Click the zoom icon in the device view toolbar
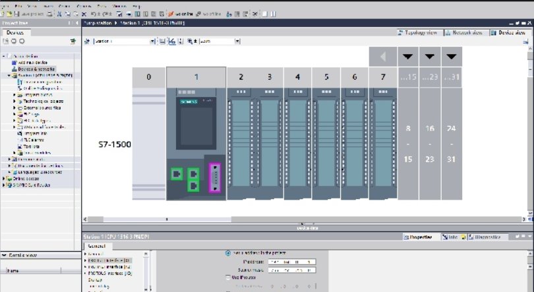The image size is (534, 292). coord(190,41)
